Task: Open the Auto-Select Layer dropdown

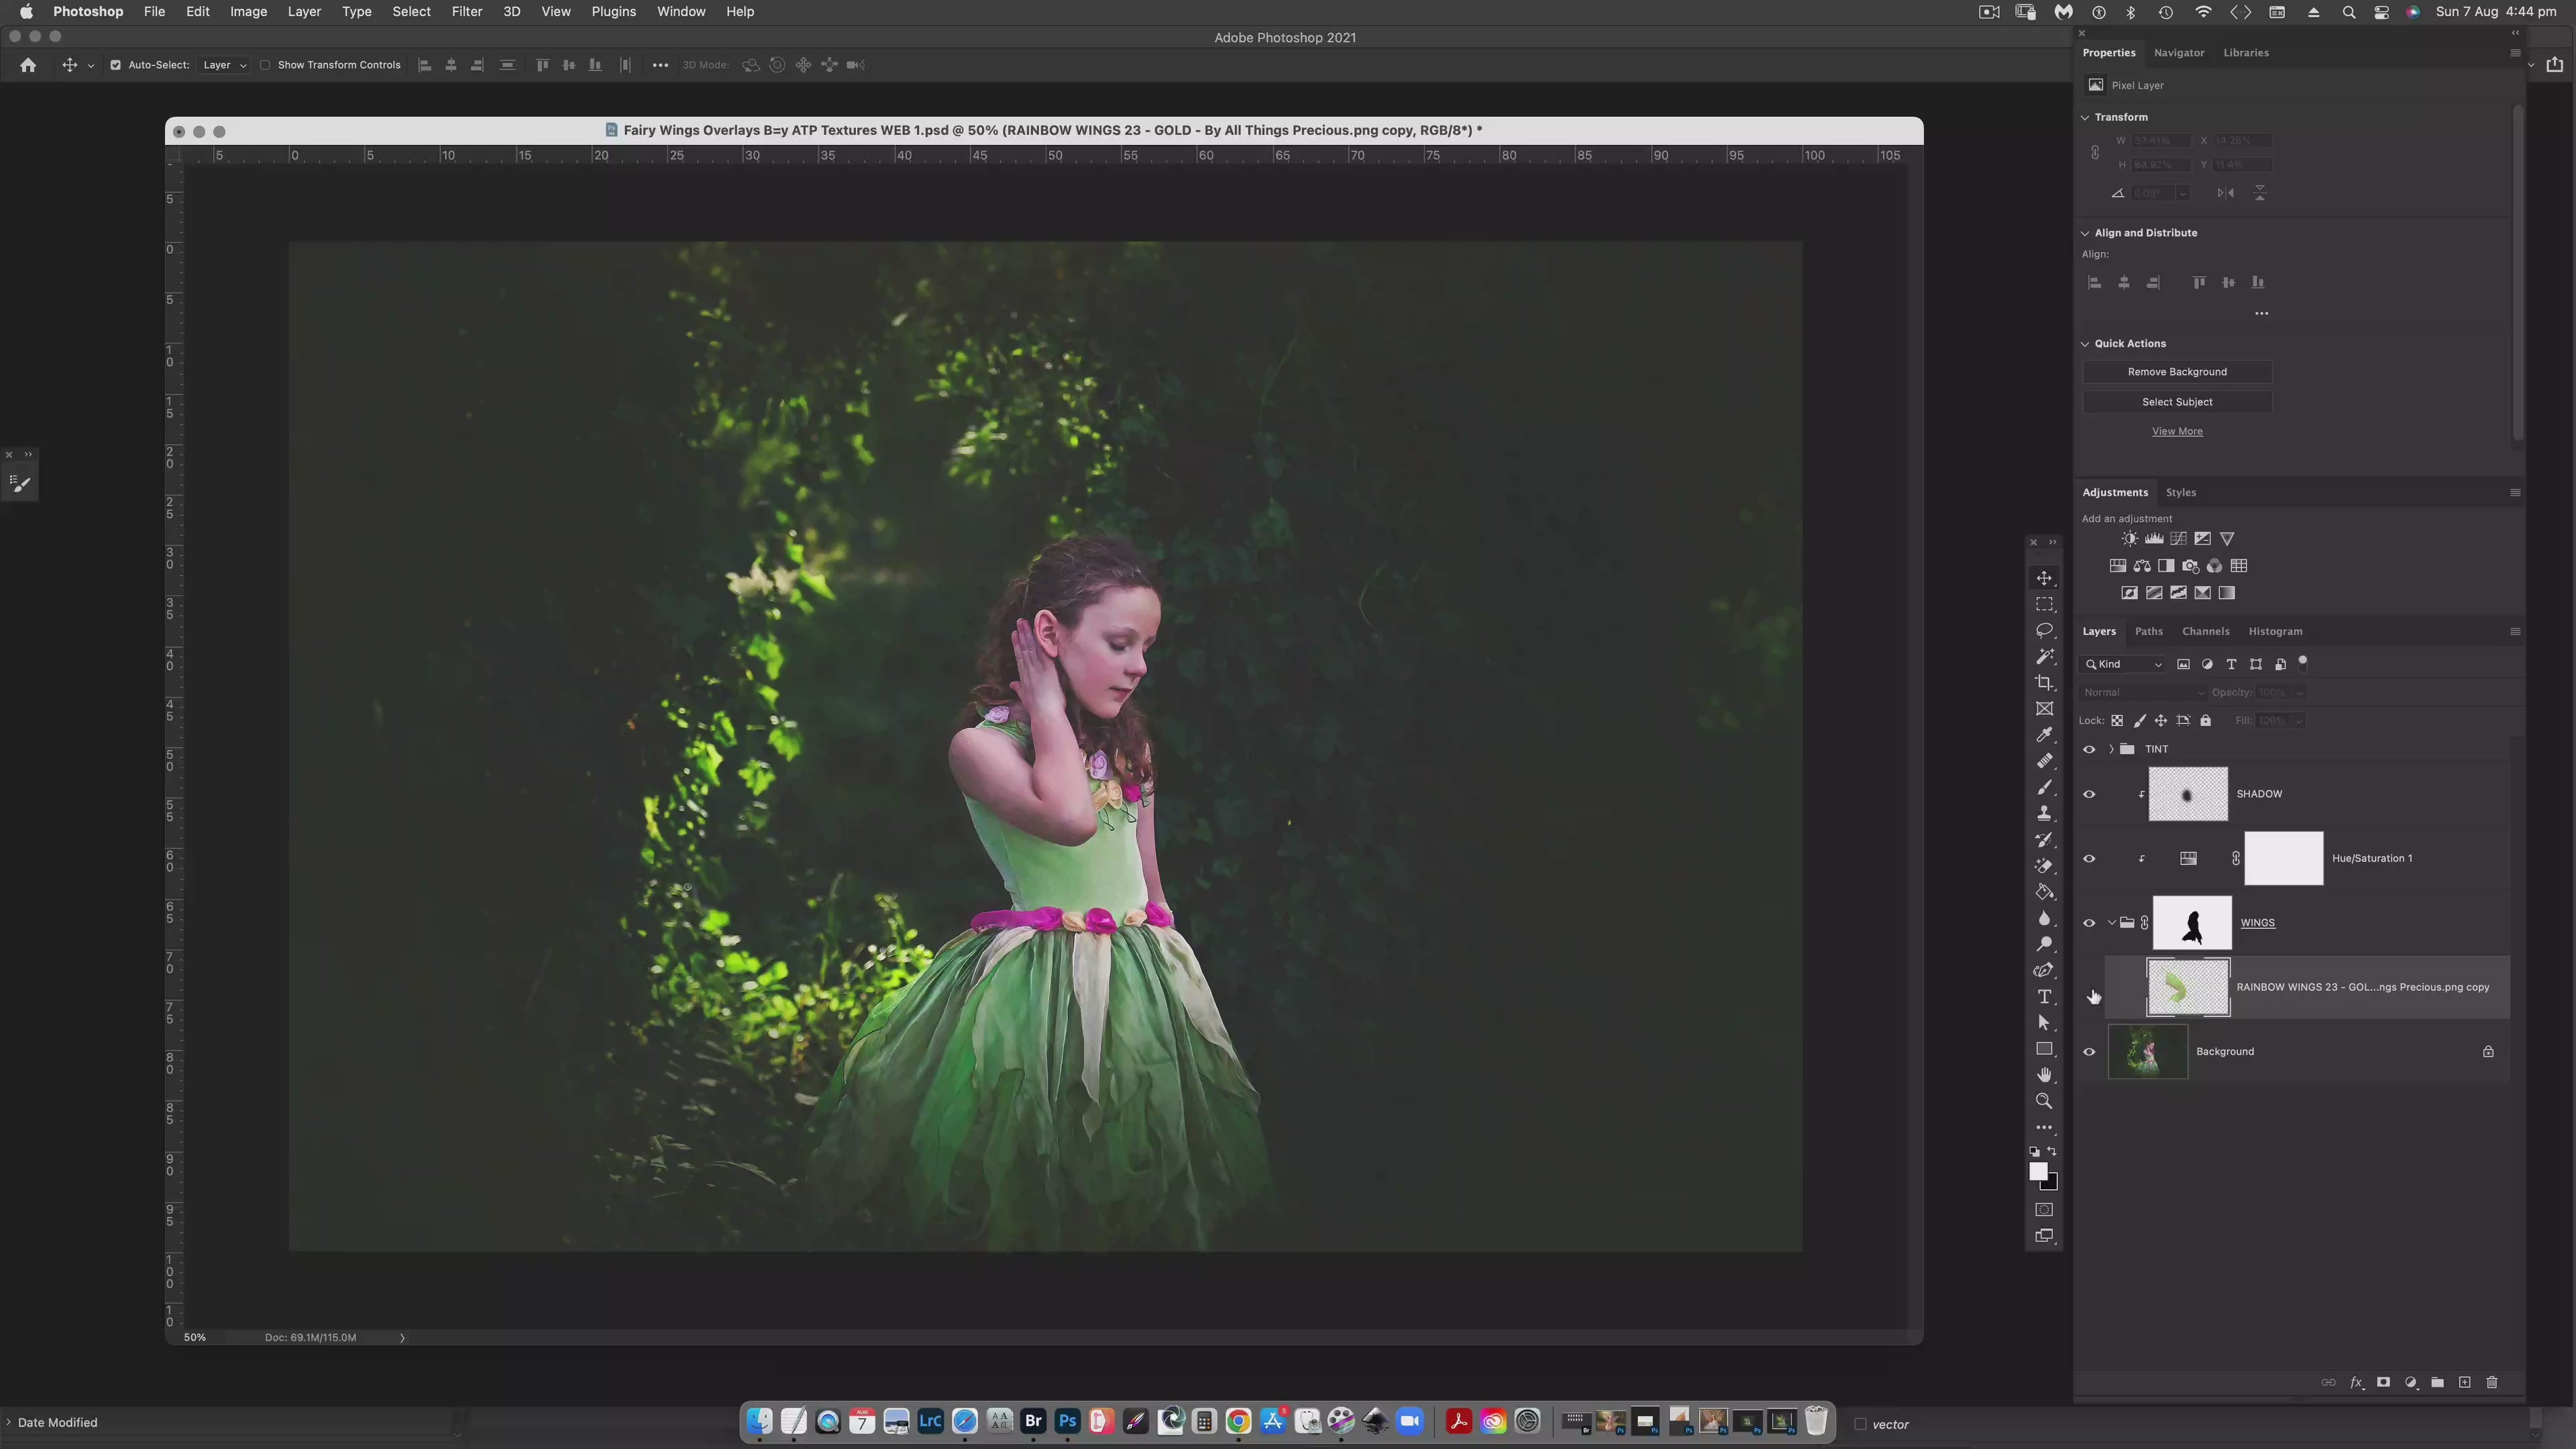Action: (x=224, y=65)
